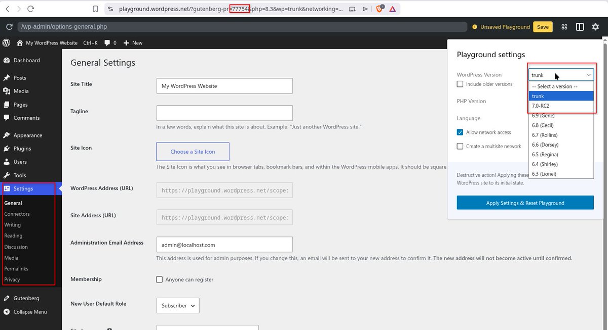Click My WordPress Website admin bar link
The image size is (608, 330).
click(x=47, y=43)
